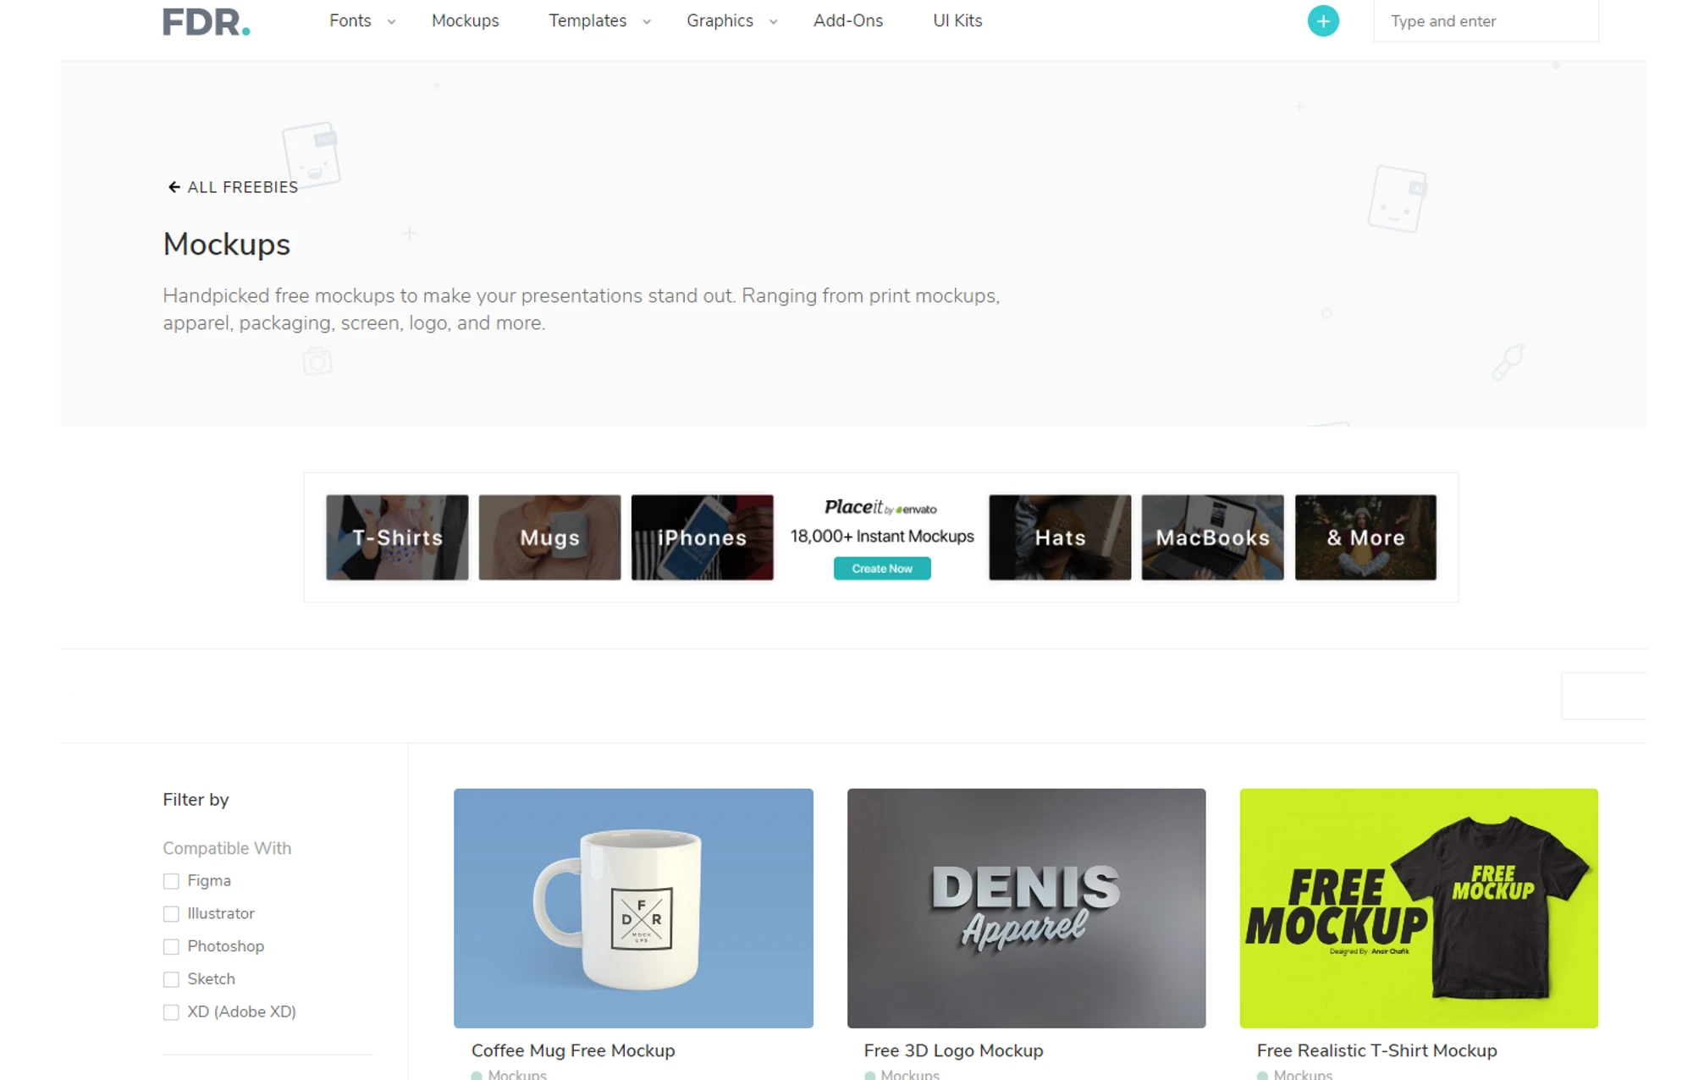Click the FDR logo
The height and width of the screenshot is (1080, 1693).
(206, 21)
